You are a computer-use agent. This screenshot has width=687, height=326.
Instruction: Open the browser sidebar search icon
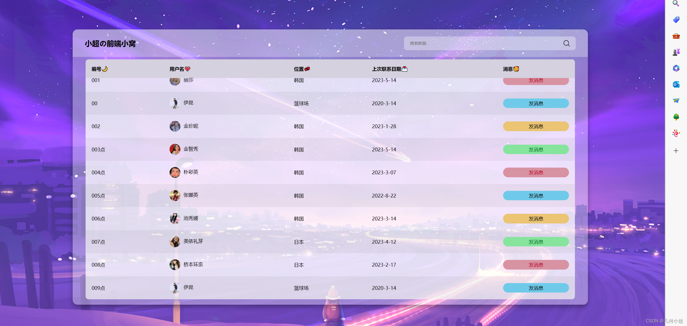coord(676,3)
